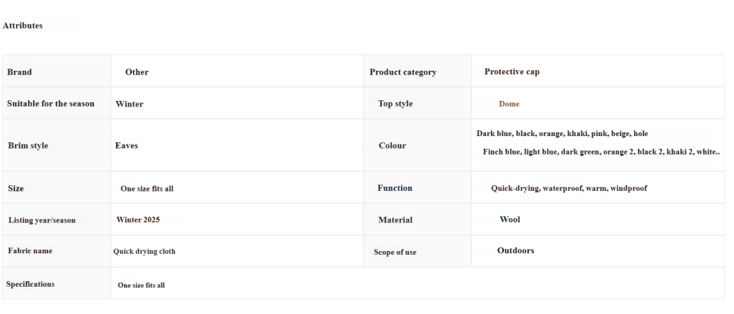Select the "Quick-drying, waterproof, warm, windproof" text
The height and width of the screenshot is (314, 734).
[x=569, y=189]
